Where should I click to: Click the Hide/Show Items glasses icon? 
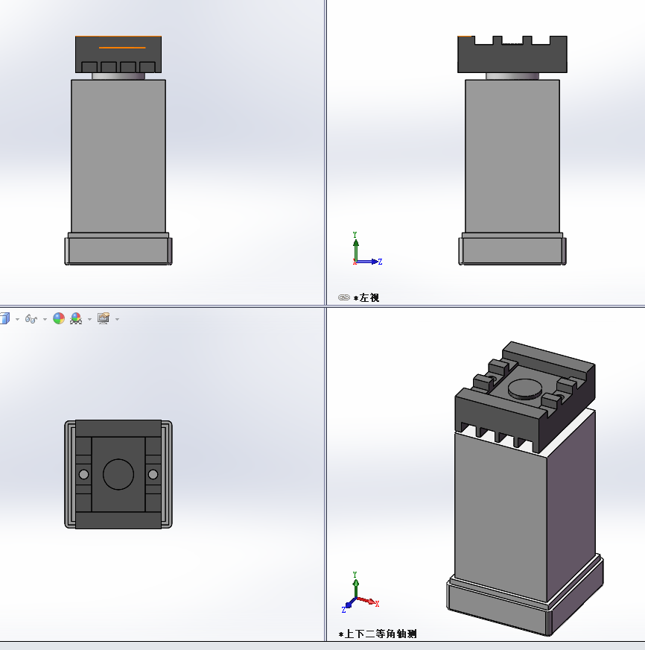(x=31, y=319)
